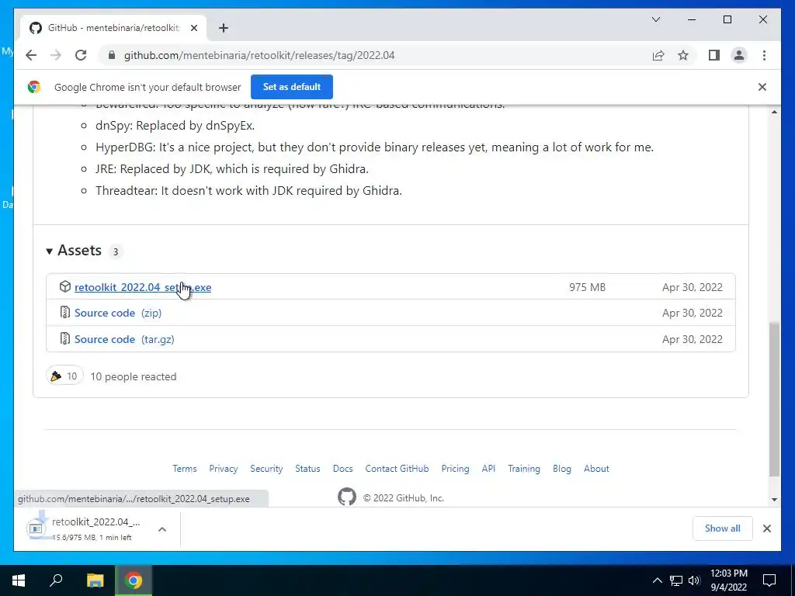The image size is (795, 596).
Task: Download retoolkit_2022.04_setup.exe
Action: (143, 287)
